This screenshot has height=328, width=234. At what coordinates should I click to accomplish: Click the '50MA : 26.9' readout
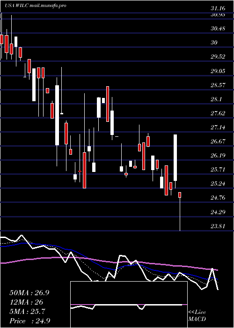click(29, 293)
